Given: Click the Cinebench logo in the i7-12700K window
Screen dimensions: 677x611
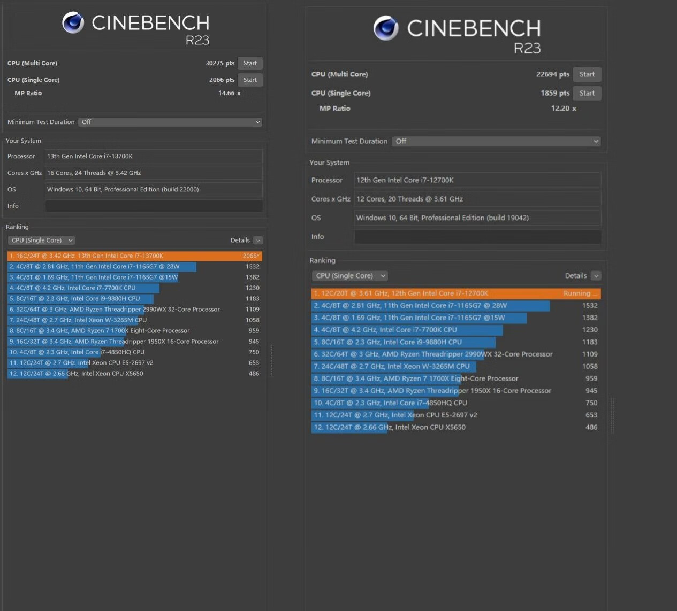Looking at the screenshot, I should [386, 28].
